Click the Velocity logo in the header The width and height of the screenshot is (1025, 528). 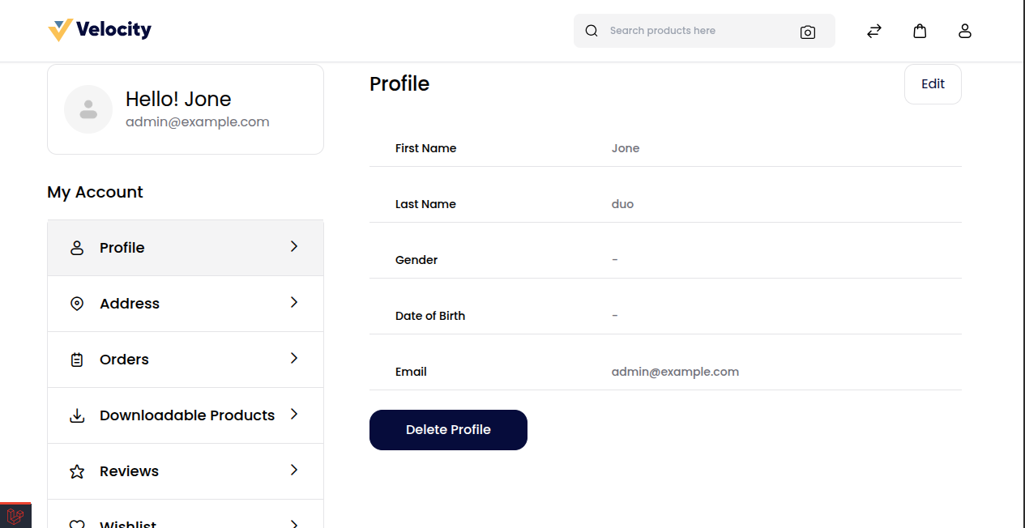tap(99, 29)
